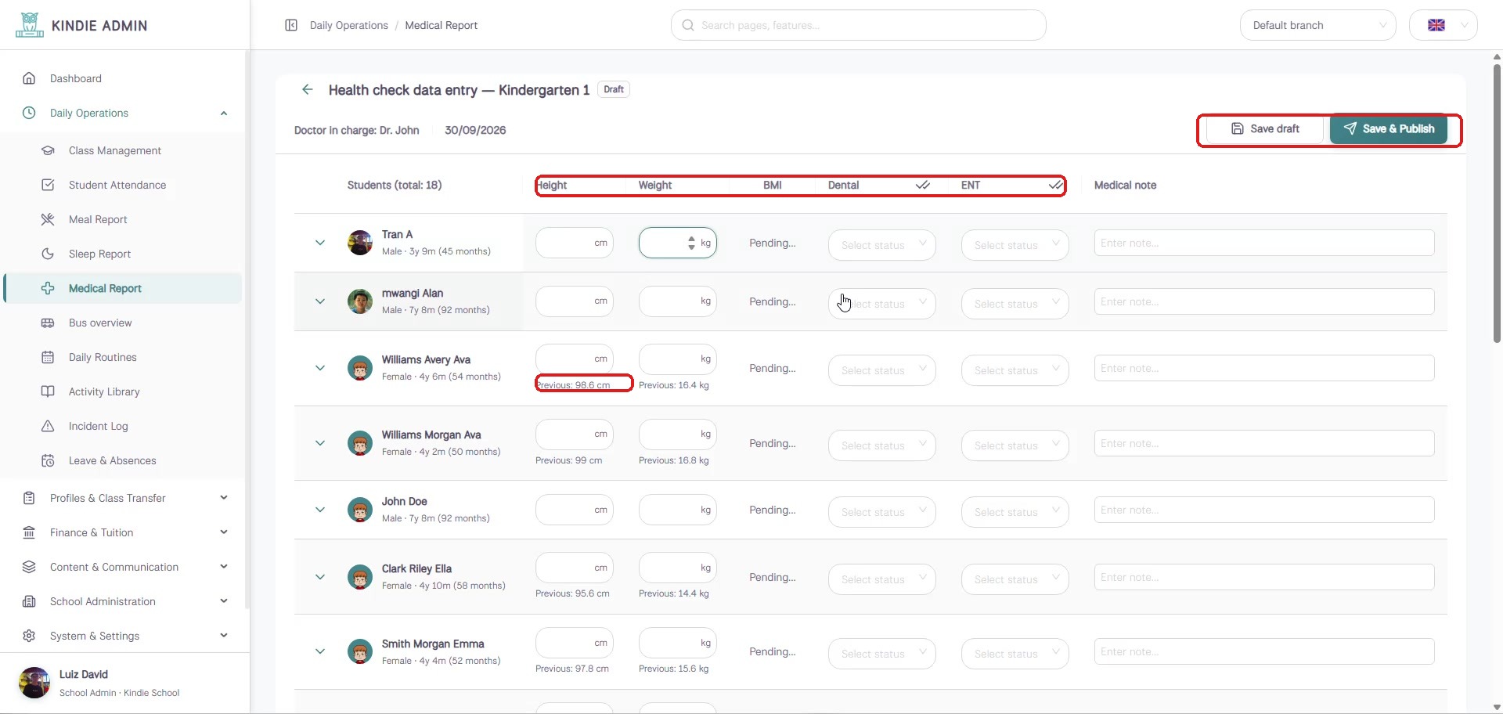1503x714 pixels.
Task: Click the Bus overview bus icon
Action: (x=48, y=323)
